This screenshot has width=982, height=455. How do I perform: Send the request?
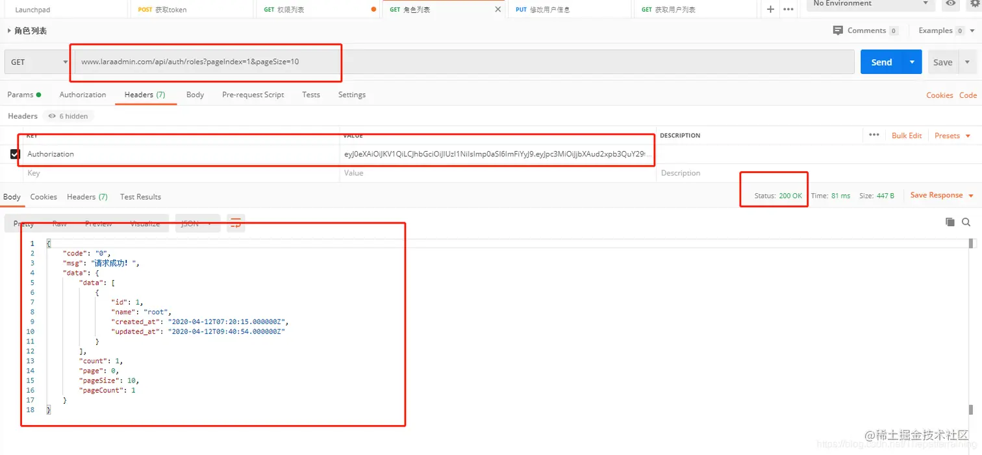[x=881, y=62]
